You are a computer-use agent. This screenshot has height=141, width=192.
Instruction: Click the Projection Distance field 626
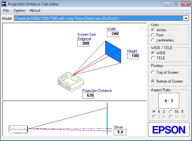pos(88,95)
